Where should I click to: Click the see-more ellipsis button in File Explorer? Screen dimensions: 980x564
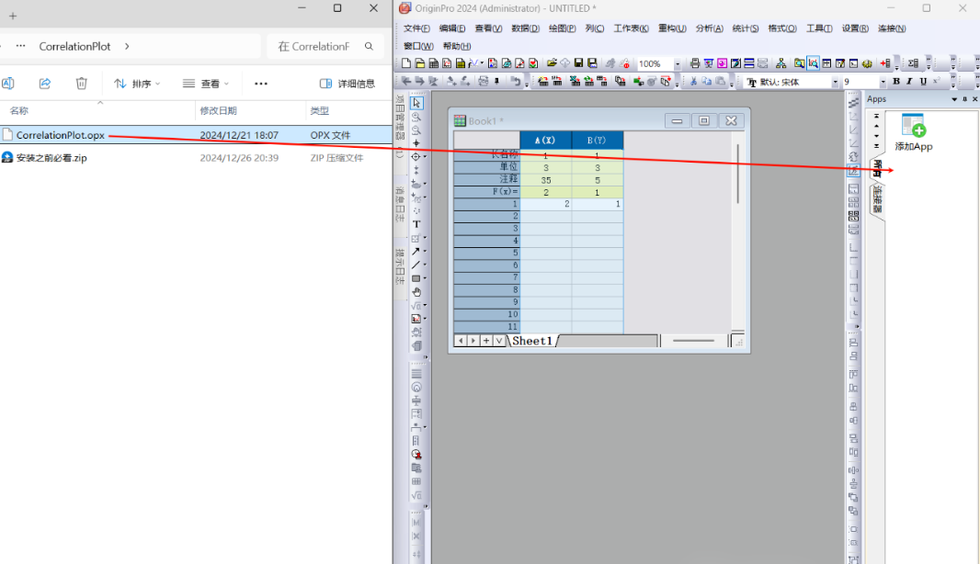point(260,83)
